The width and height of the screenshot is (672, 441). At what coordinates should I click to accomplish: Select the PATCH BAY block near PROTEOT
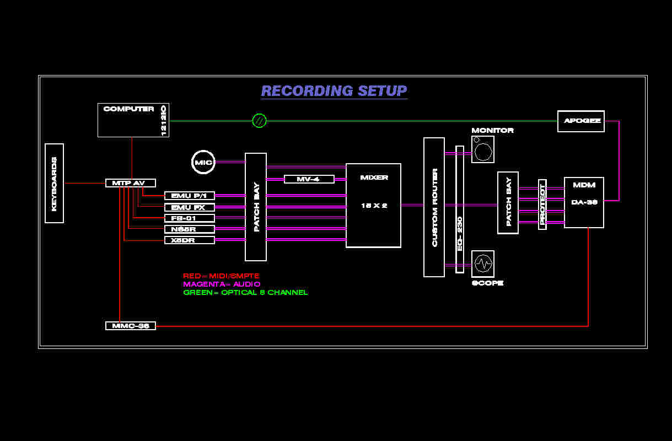(x=508, y=203)
